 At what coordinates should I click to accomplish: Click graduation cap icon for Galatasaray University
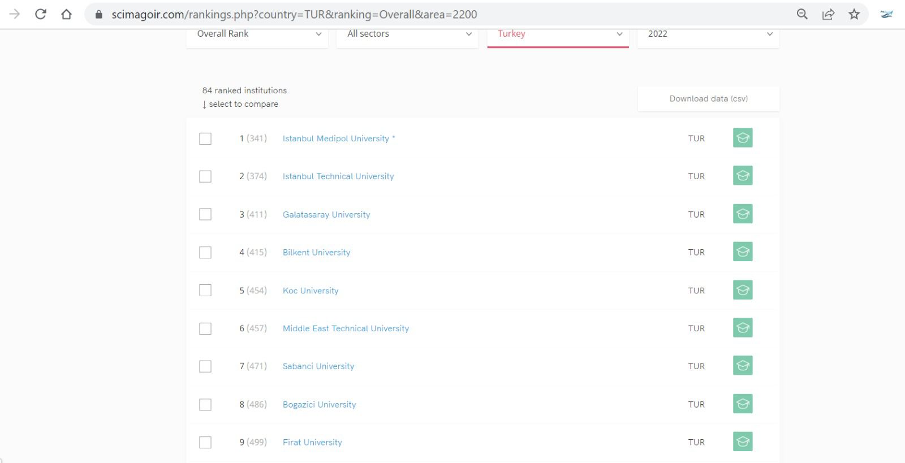[743, 214]
